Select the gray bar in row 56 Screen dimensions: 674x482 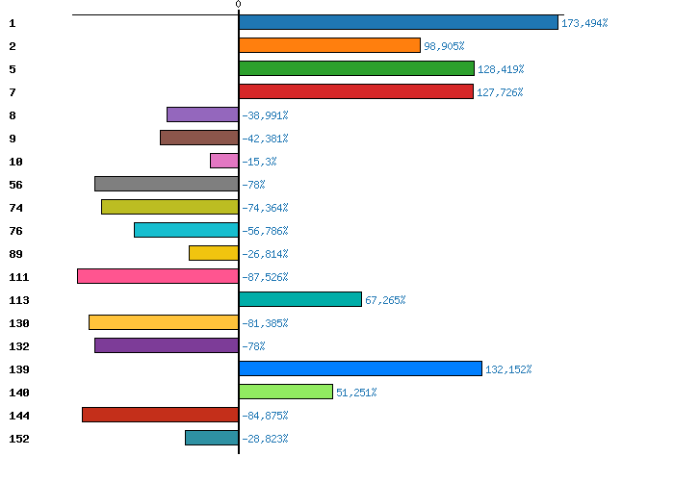tap(167, 184)
